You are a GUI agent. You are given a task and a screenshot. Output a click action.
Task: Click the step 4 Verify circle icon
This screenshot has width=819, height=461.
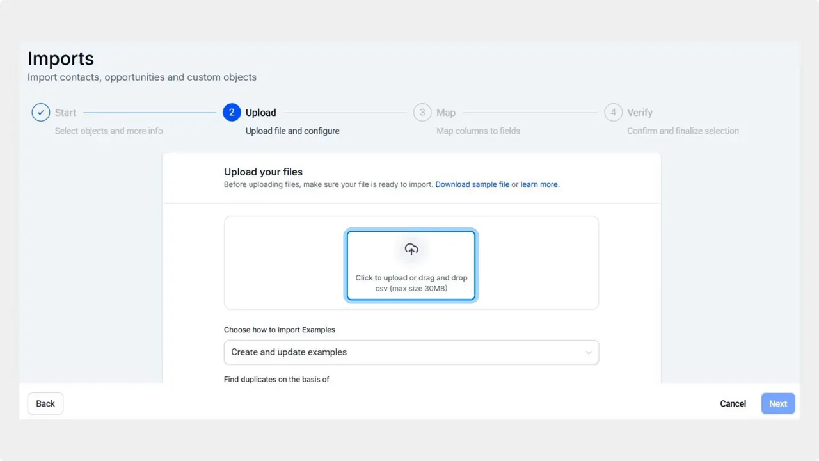(x=613, y=112)
